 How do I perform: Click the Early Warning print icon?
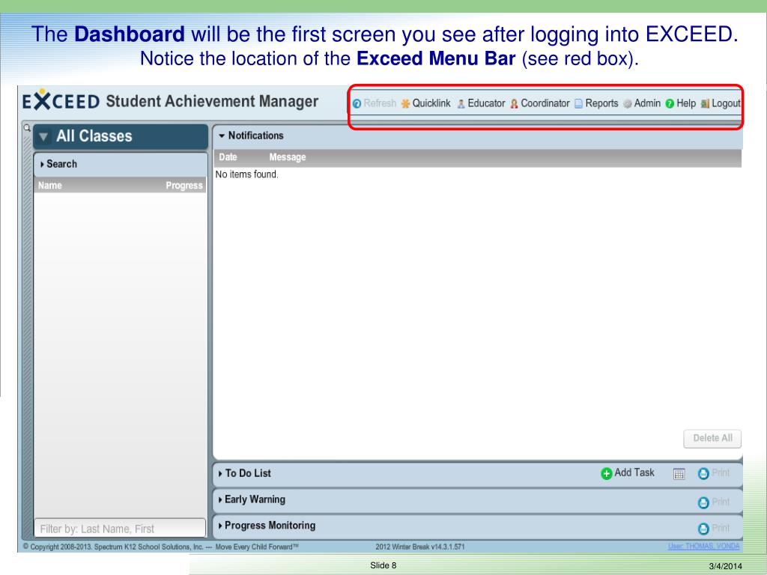pyautogui.click(x=703, y=502)
